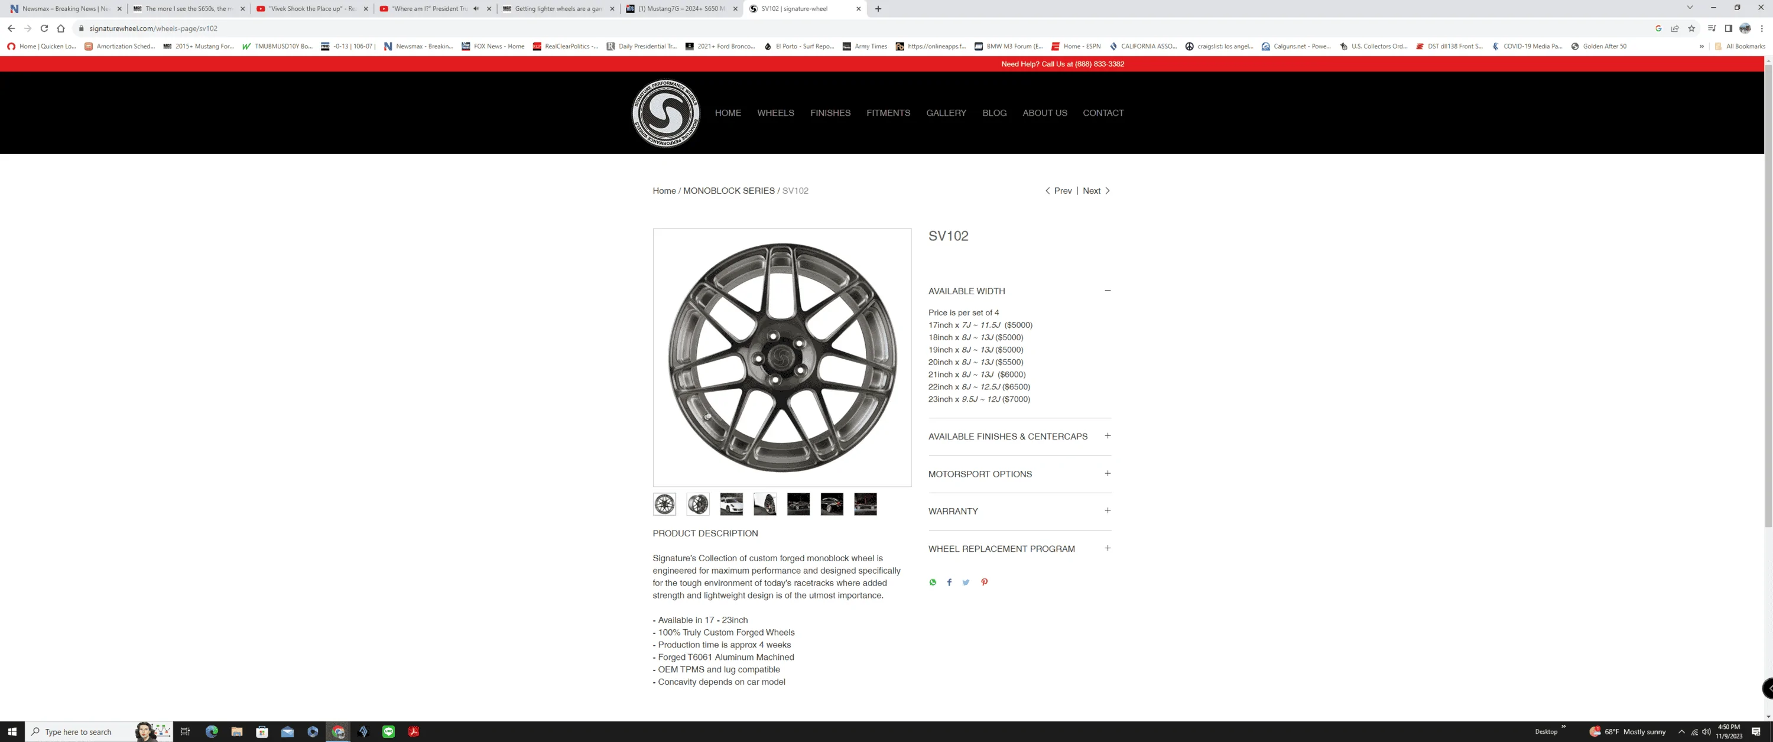The height and width of the screenshot is (742, 1773).
Task: Open the FITMENTS menu item
Action: point(888,113)
